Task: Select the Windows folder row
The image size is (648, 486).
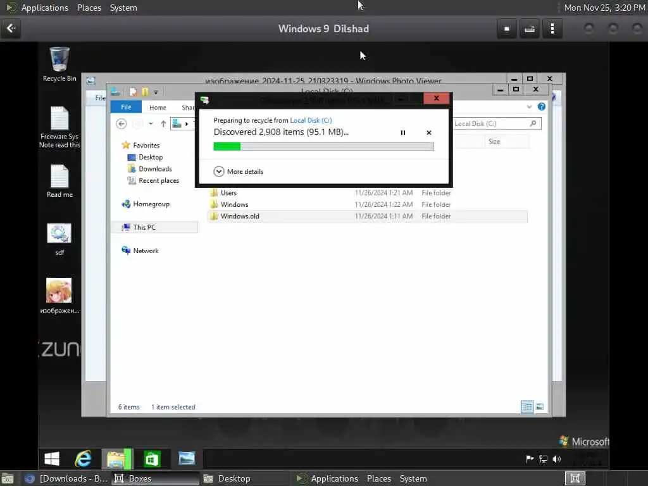Action: [367, 204]
